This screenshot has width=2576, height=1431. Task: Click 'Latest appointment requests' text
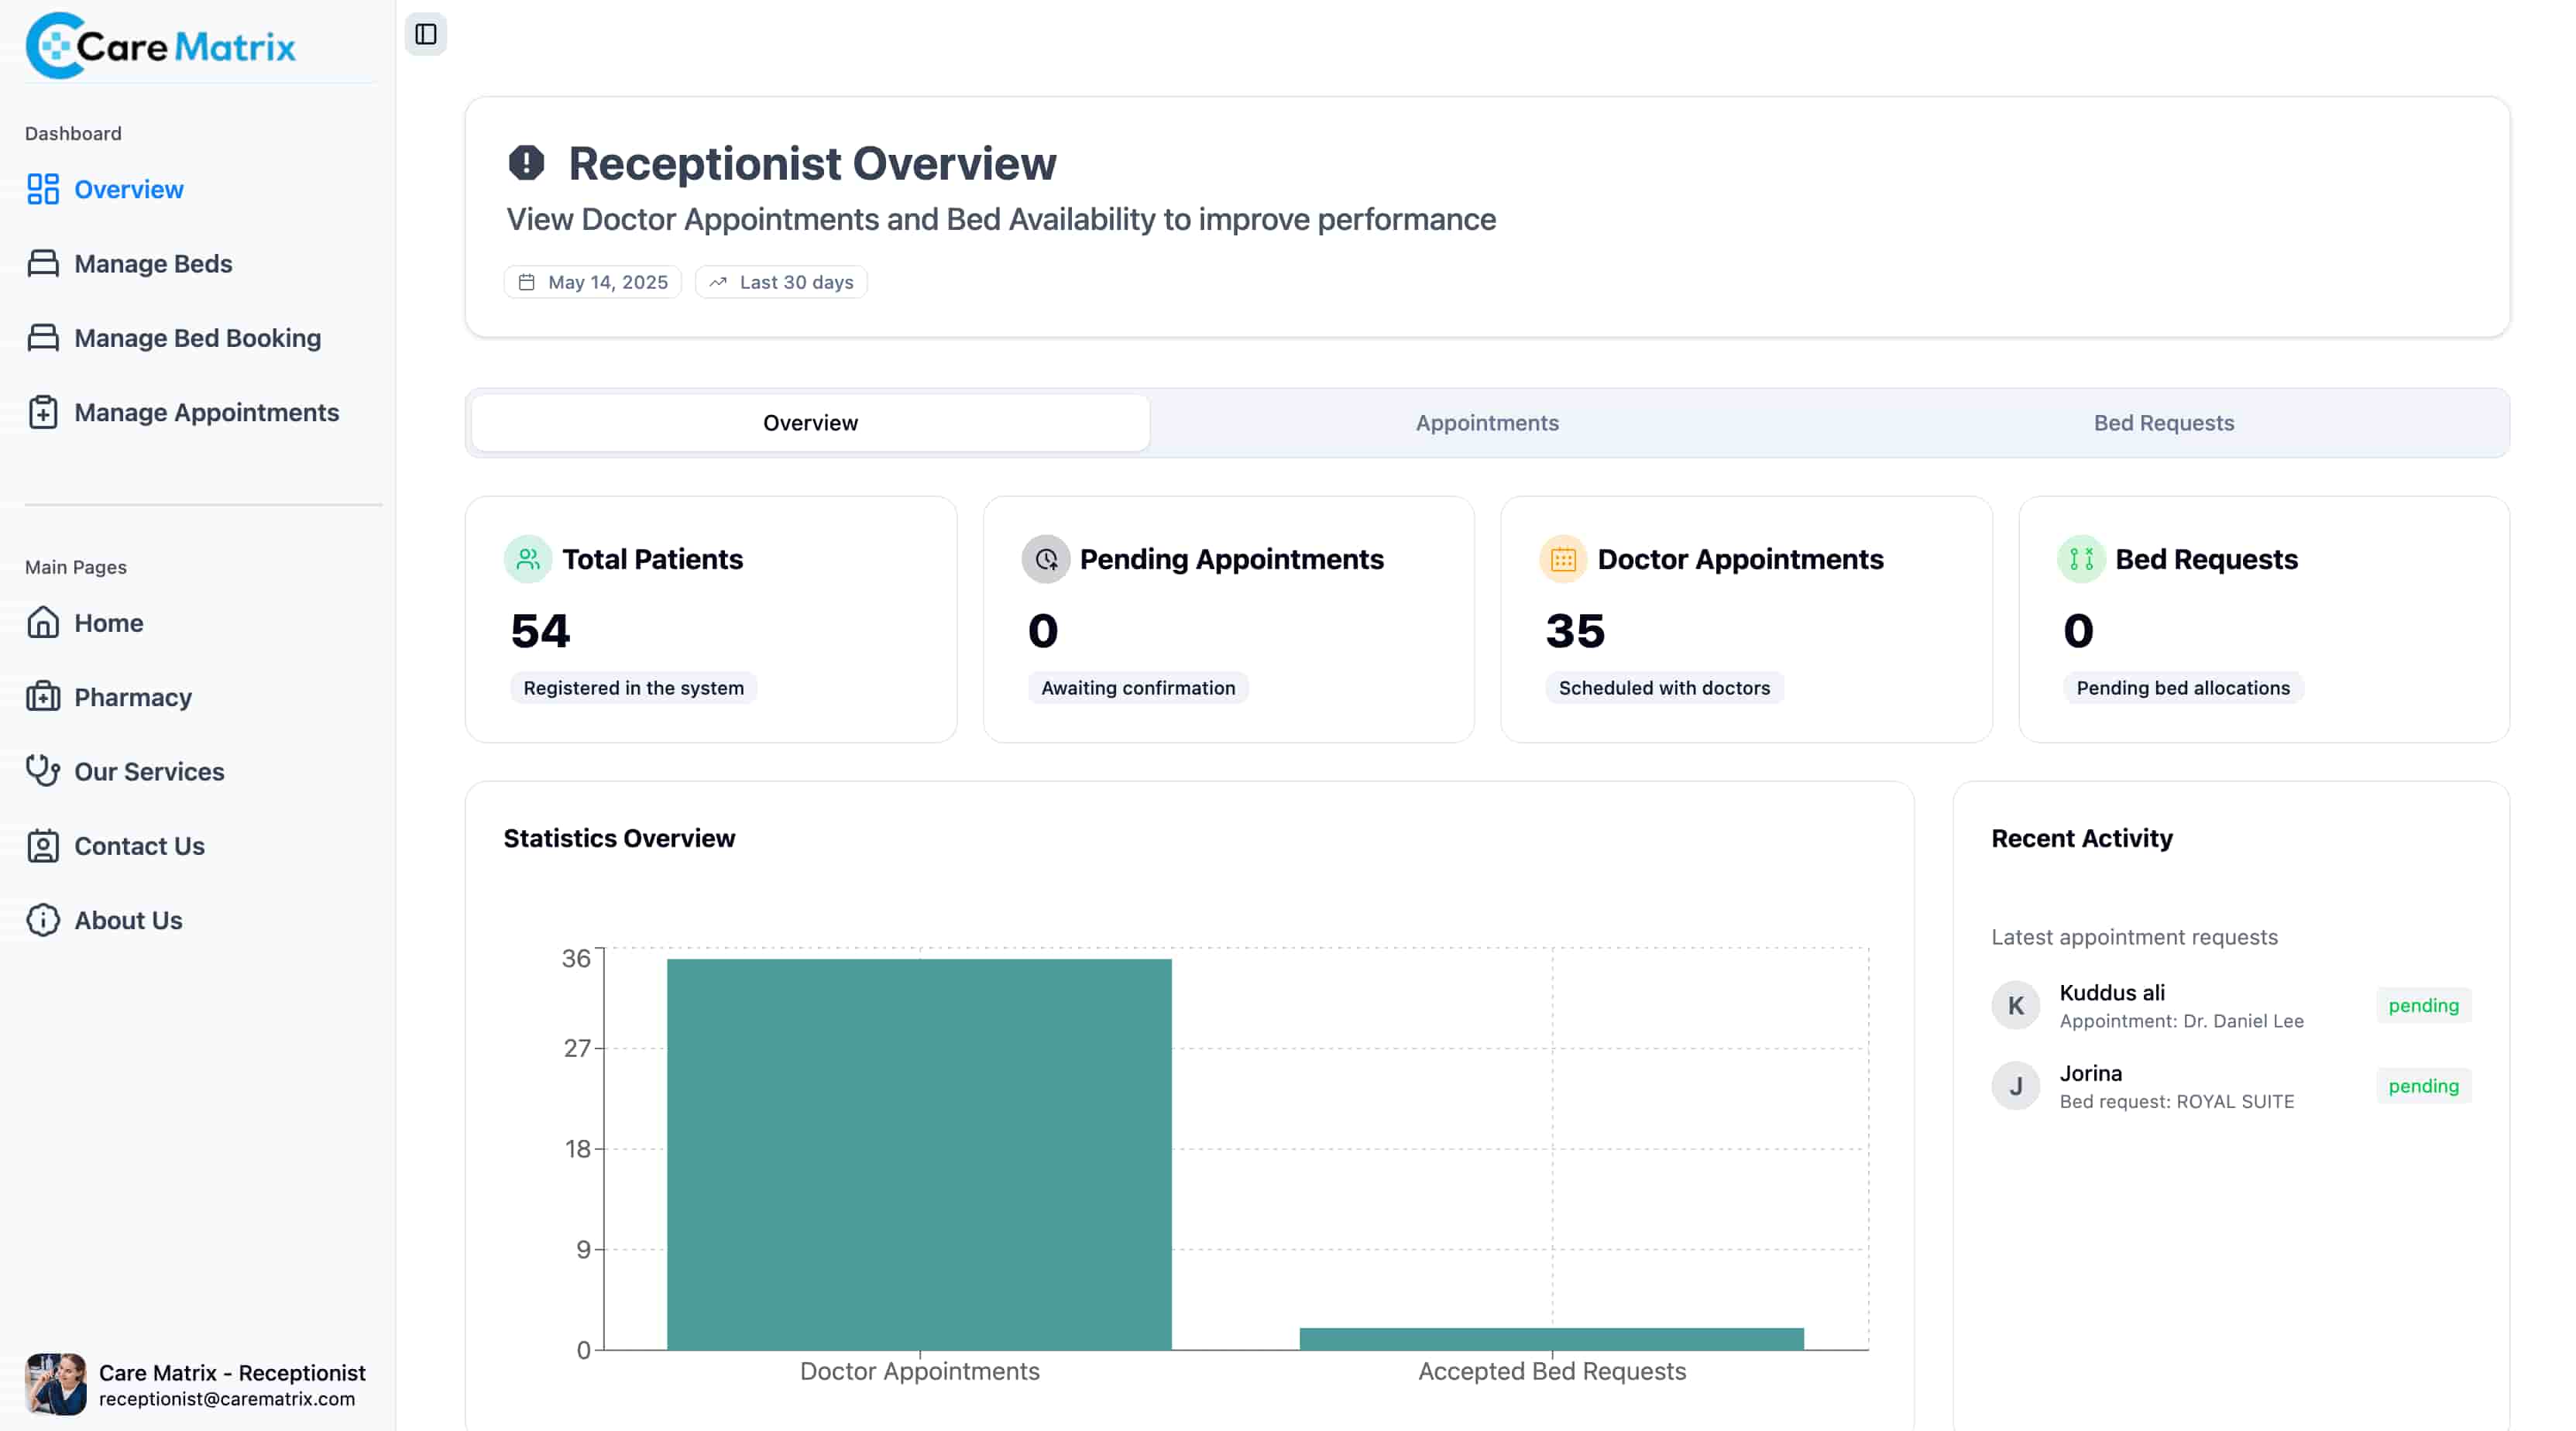[2134, 937]
